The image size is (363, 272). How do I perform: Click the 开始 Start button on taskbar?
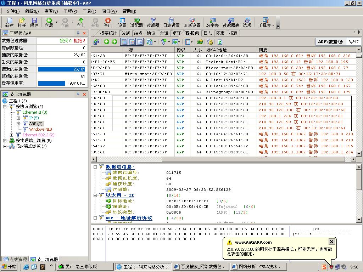coord(10,267)
